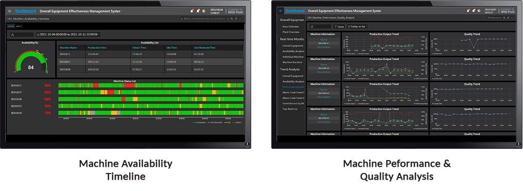The image size is (523, 191).
Task: Sort by 'Line Restraint Time' column header
Action: (x=205, y=48)
